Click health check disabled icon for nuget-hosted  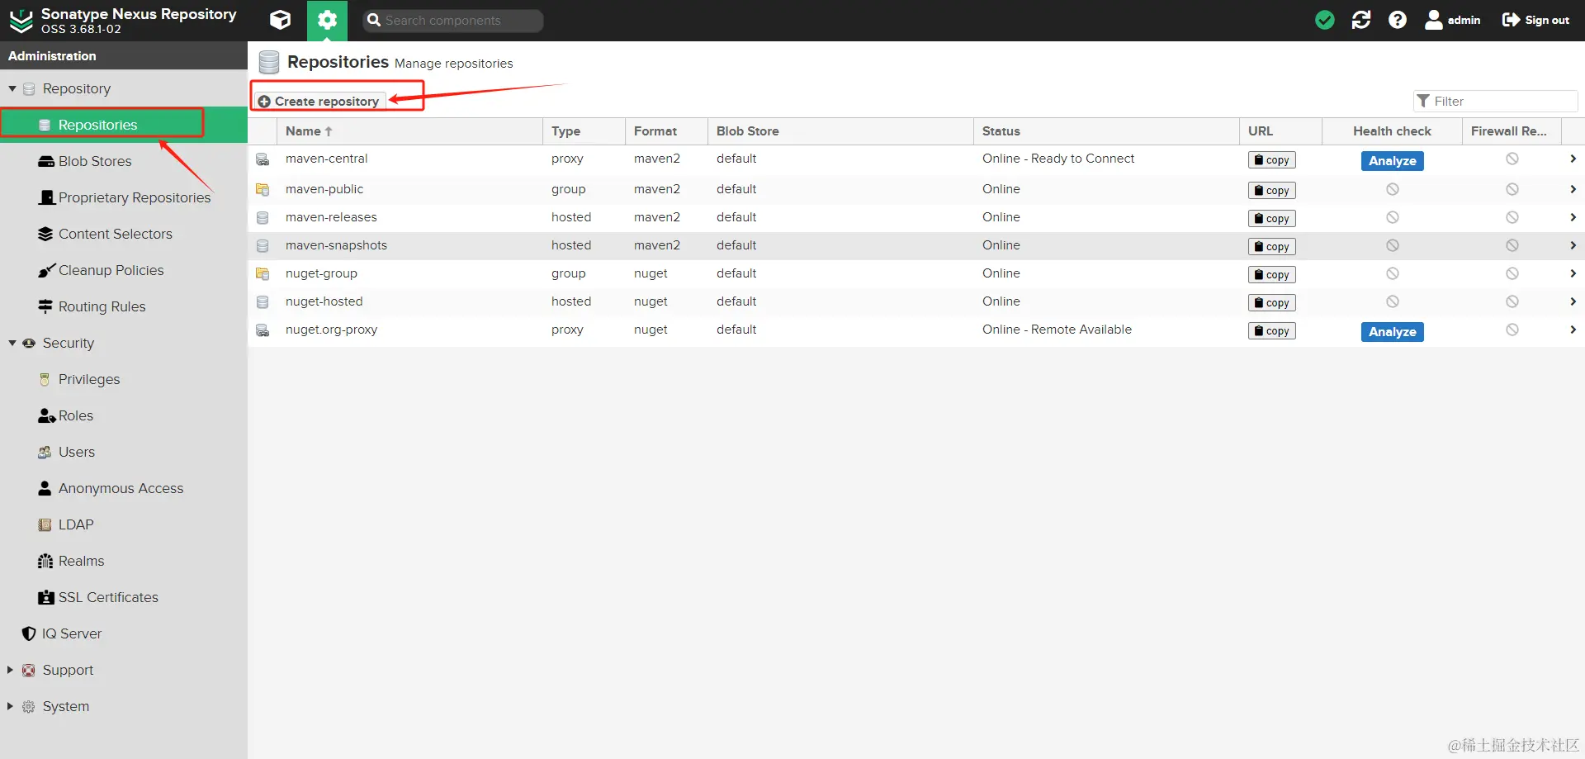1392,301
